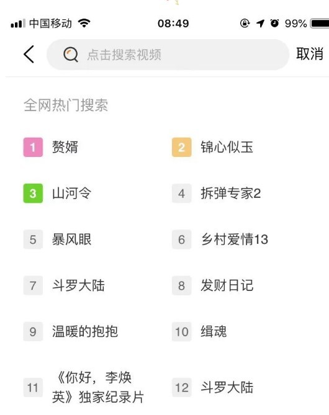Select 发财日记 ranked number 8
The height and width of the screenshot is (415, 329).
[x=227, y=285]
